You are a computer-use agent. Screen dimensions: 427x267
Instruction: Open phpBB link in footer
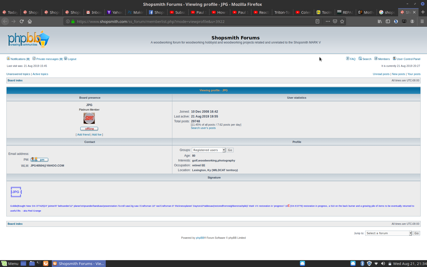click(200, 238)
